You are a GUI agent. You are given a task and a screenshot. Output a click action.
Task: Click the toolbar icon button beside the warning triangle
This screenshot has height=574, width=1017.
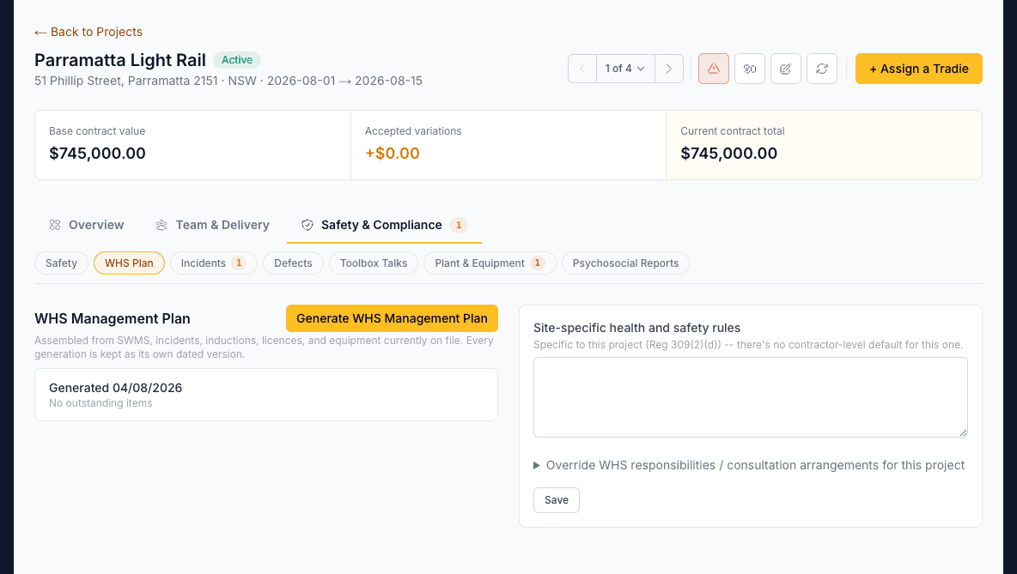750,69
